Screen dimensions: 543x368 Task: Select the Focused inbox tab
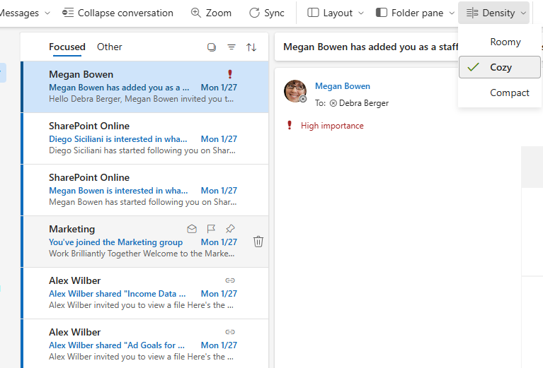tap(67, 47)
